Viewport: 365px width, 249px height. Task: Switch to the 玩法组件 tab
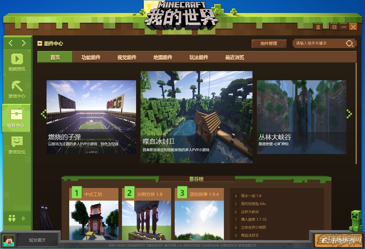[199, 57]
